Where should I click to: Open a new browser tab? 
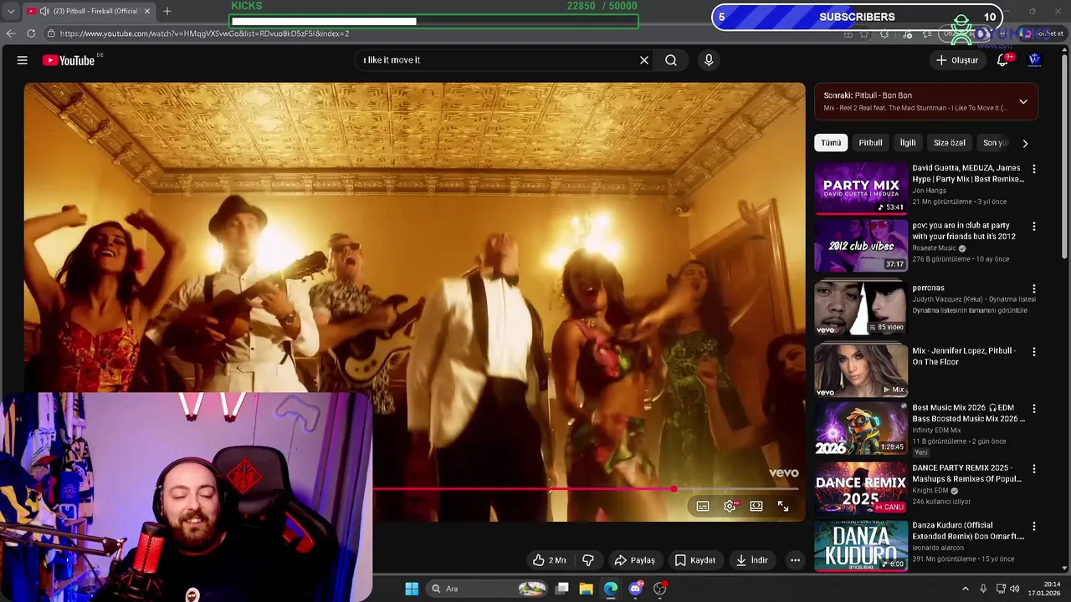[167, 11]
